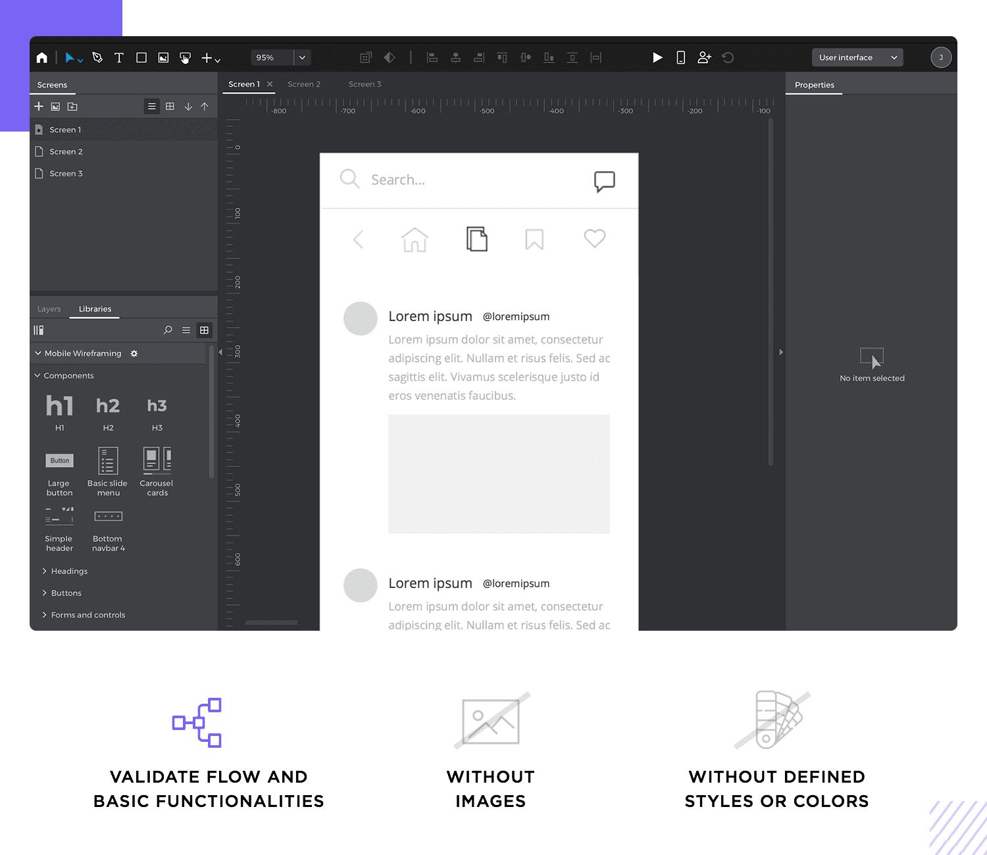Open the device preview icon
Viewport: 987px width, 855px height.
(680, 57)
